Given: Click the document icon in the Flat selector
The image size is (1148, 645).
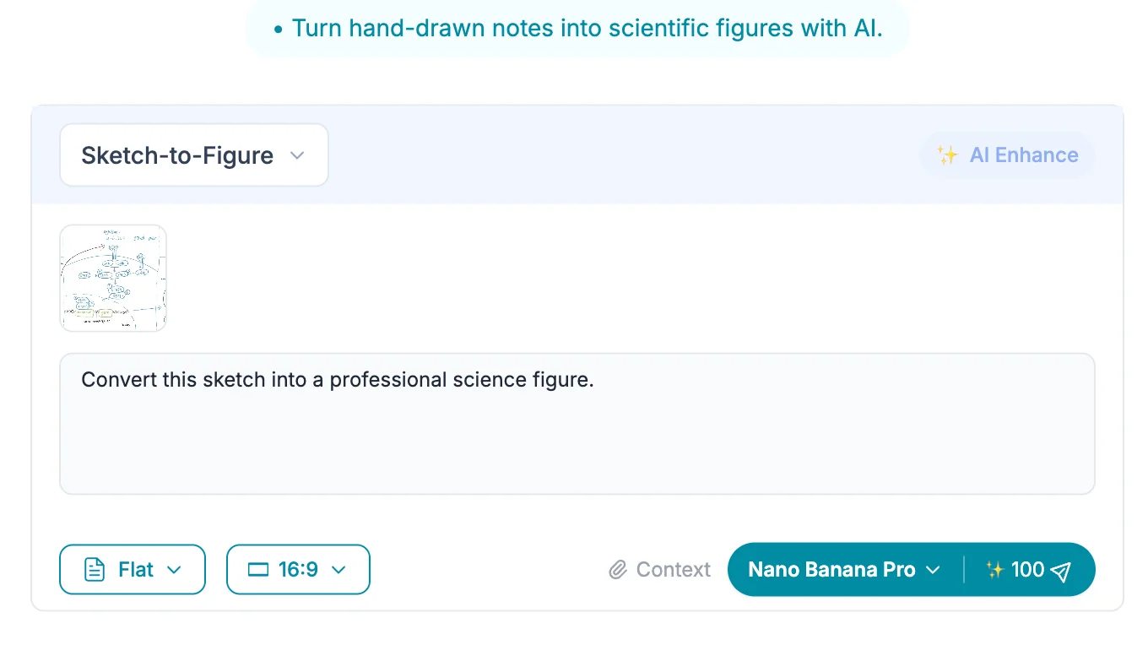Looking at the screenshot, I should (95, 570).
